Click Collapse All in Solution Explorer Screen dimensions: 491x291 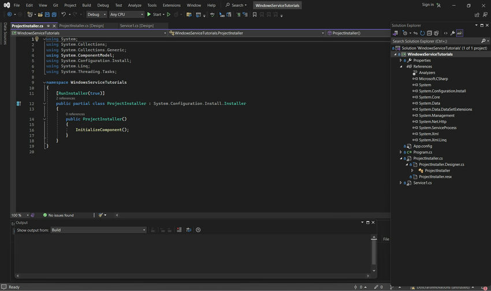tap(429, 33)
